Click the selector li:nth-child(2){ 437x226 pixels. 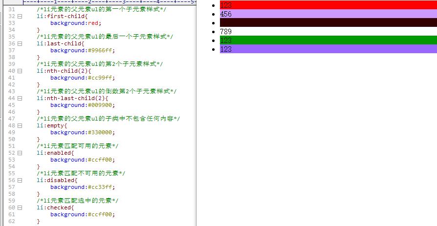point(64,71)
